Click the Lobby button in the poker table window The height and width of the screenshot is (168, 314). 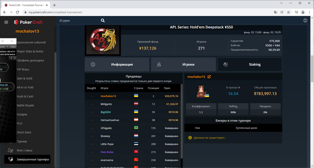tap(13, 46)
